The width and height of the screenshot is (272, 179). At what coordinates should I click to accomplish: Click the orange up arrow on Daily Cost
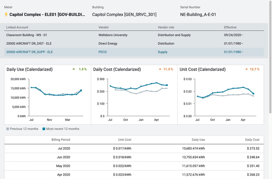click(x=160, y=69)
